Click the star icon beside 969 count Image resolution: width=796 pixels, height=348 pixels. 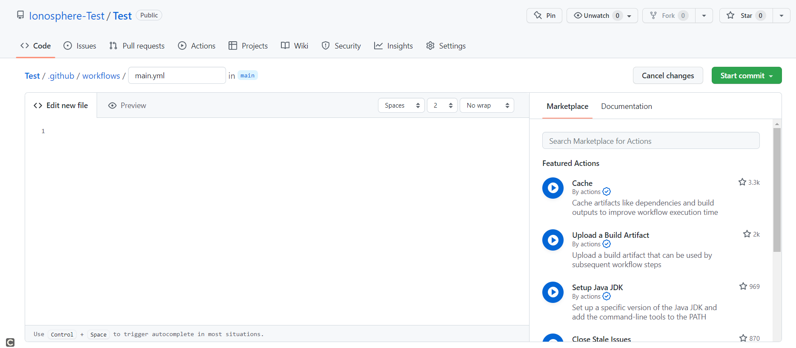743,286
